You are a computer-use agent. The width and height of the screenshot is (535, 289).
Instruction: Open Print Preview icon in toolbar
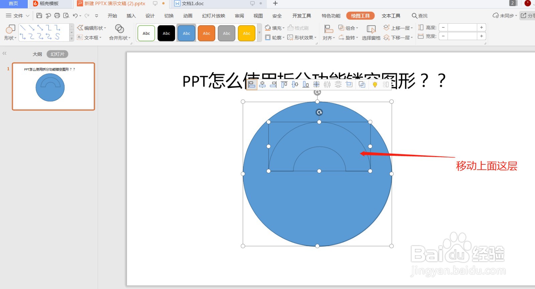pos(66,16)
